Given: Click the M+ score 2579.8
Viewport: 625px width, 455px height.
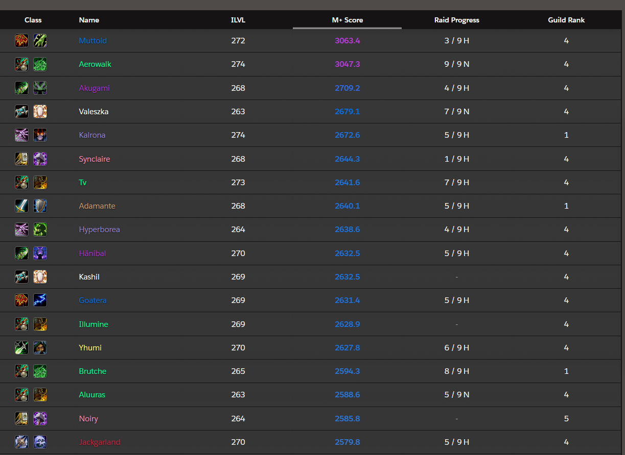Looking at the screenshot, I should coord(348,442).
